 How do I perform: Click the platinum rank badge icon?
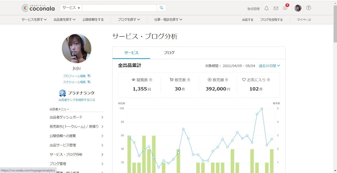coord(63,93)
